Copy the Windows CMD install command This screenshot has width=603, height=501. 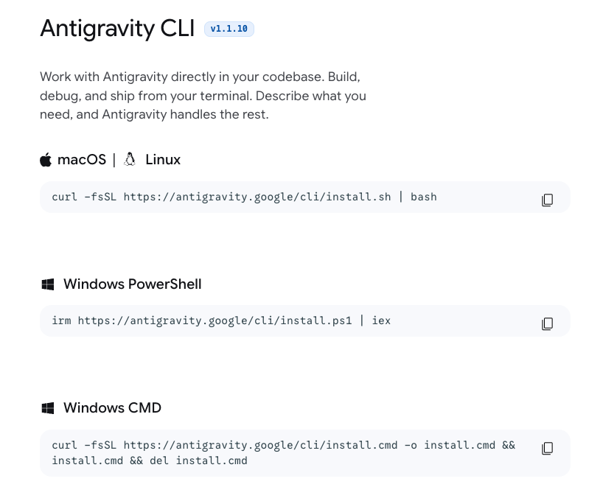[x=547, y=448]
